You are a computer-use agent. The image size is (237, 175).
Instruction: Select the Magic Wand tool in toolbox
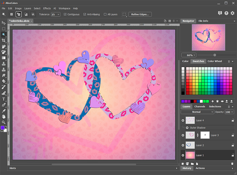(x=3, y=35)
